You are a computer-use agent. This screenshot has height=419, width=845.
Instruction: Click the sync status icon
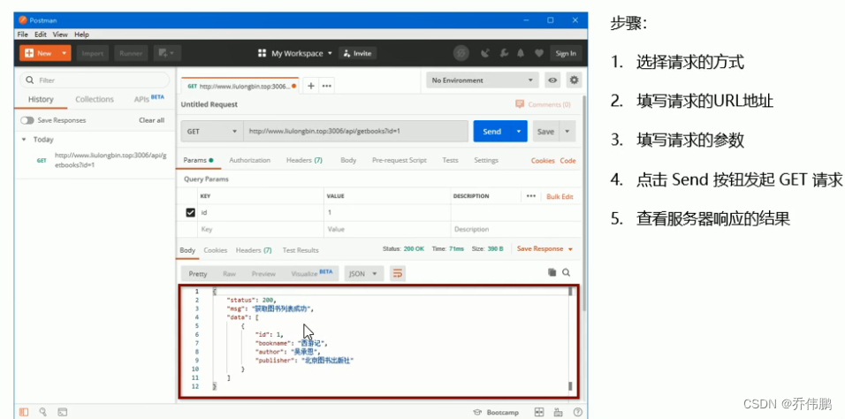461,53
